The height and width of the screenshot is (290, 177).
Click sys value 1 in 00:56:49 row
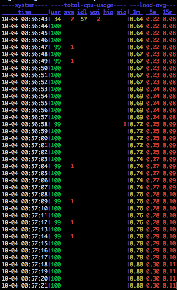(x=72, y=61)
